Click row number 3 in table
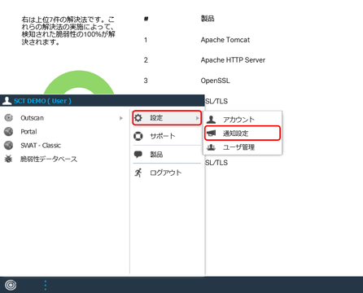Viewport: 363px width, 293px height. 146,81
